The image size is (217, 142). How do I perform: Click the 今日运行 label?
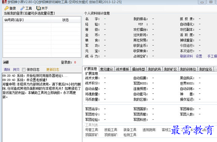coord(187,45)
